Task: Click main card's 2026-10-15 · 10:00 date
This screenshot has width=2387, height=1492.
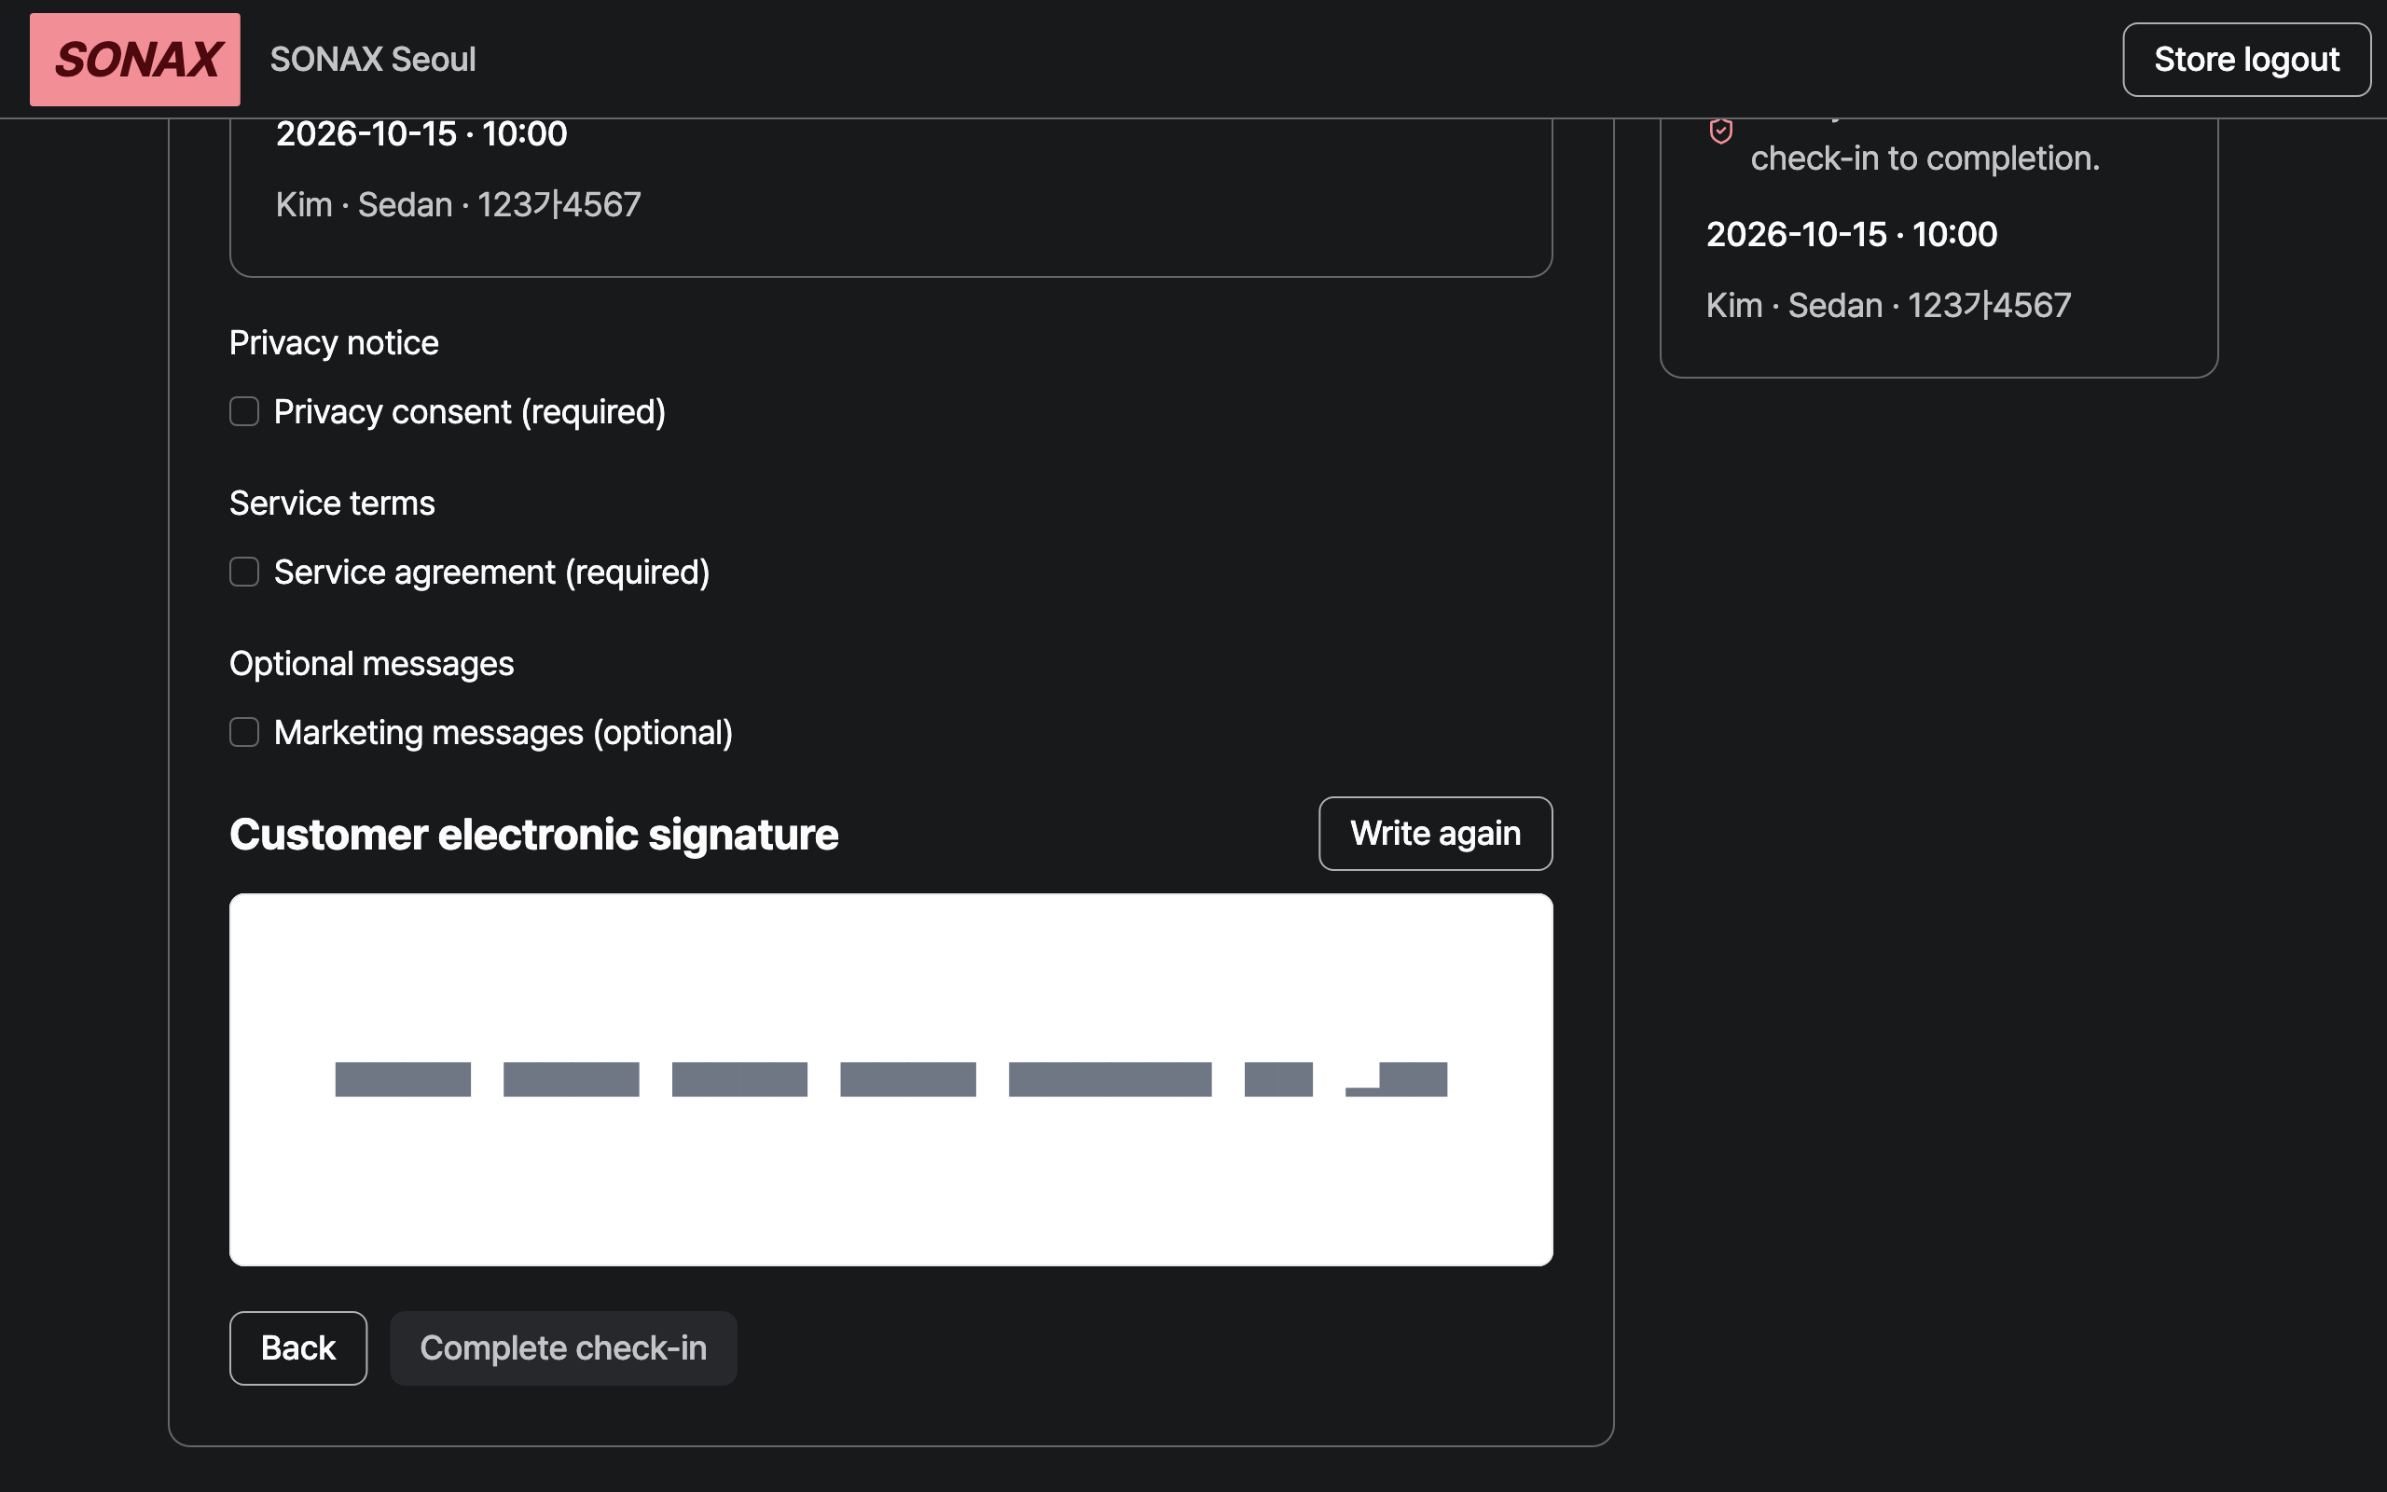Action: coord(421,133)
